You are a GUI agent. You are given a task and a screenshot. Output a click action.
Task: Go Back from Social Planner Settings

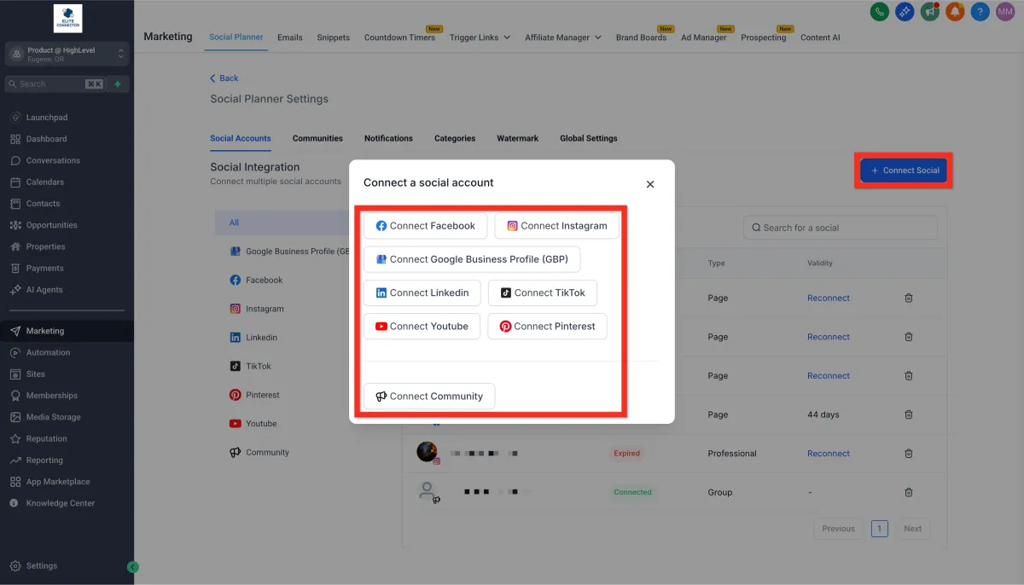click(224, 78)
